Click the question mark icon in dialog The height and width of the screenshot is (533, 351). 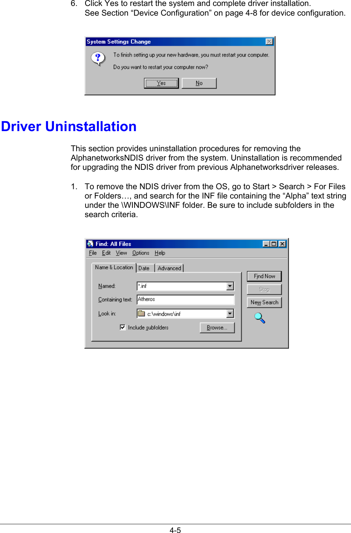point(98,59)
